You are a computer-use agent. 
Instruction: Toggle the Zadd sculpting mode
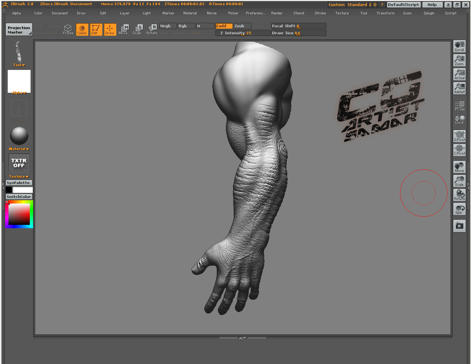click(224, 26)
